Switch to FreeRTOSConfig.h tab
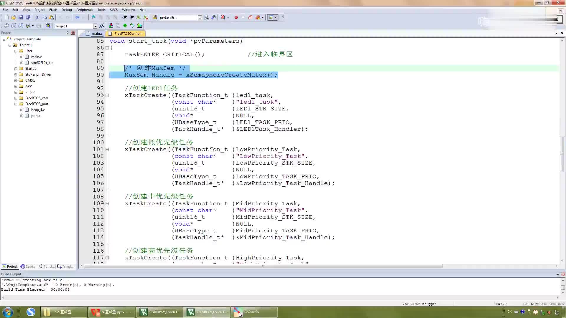Viewport: 566px width, 318px height. [x=125, y=34]
